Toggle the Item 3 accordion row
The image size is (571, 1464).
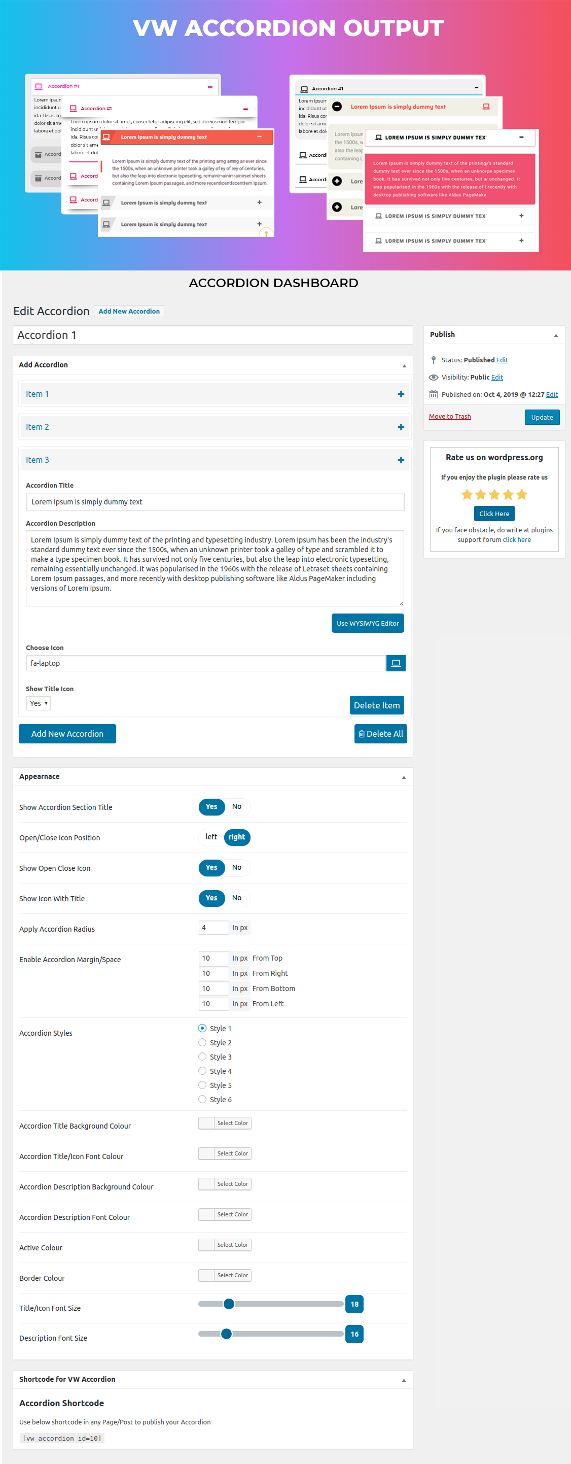tap(216, 460)
